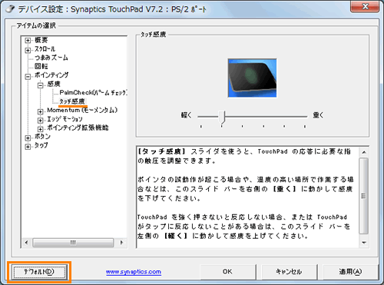Expand the スクロール tree node
This screenshot has width=384, height=285.
click(x=28, y=50)
